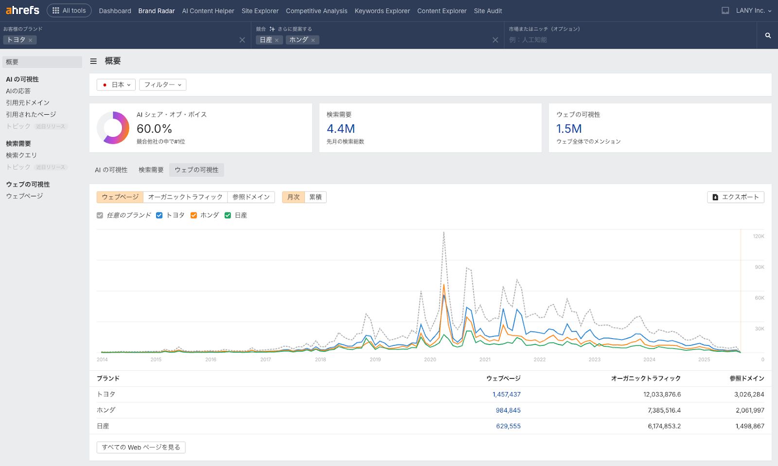Go to Site Explorer

[260, 11]
